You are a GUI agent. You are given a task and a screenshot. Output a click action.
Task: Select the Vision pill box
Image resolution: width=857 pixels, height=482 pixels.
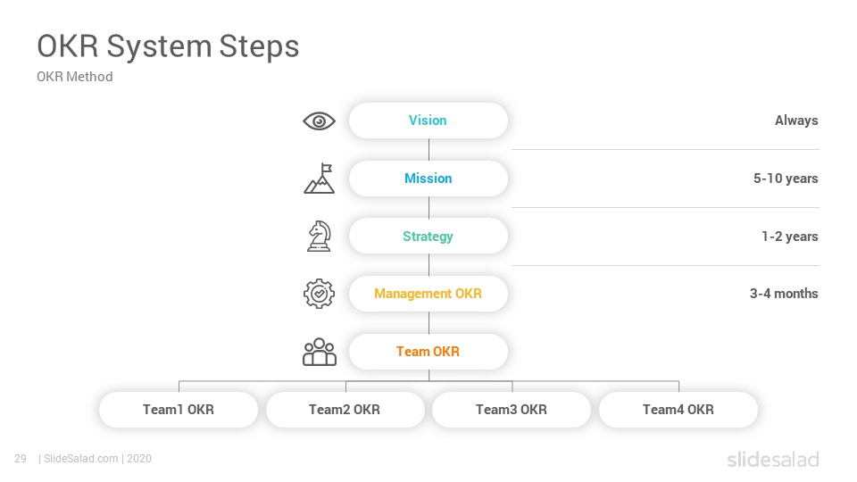pos(428,120)
